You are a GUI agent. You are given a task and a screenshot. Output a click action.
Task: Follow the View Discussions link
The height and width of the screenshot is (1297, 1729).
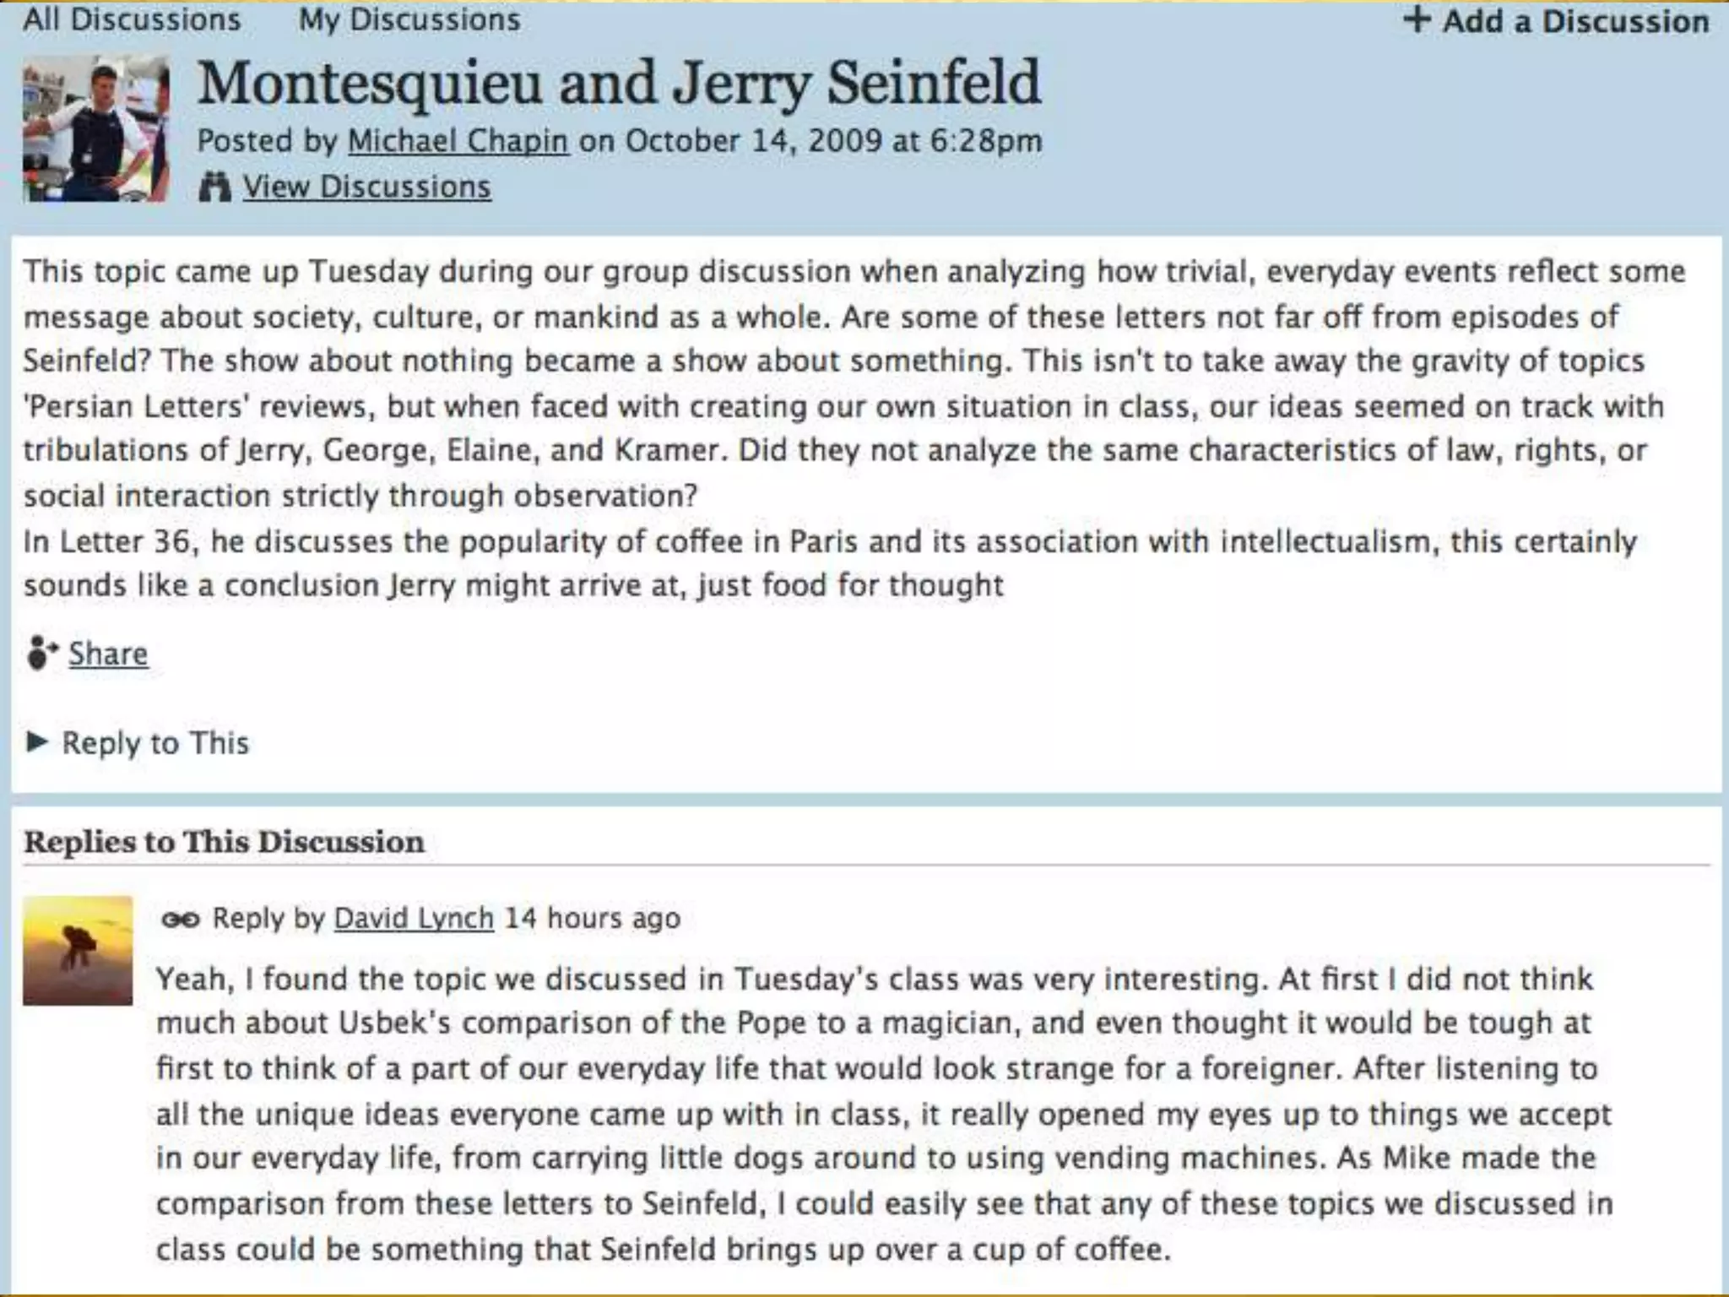click(366, 187)
